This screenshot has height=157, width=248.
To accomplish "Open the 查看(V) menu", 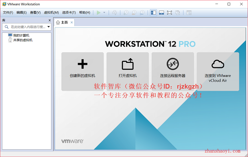I will pos(35,12).
